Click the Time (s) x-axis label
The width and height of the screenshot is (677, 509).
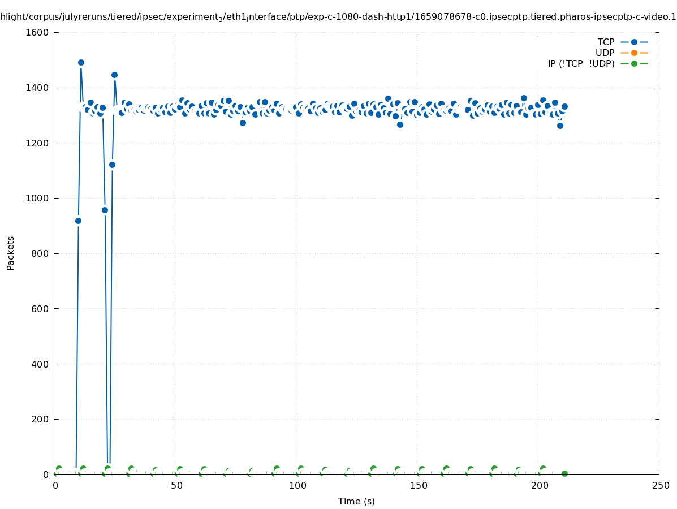click(356, 501)
